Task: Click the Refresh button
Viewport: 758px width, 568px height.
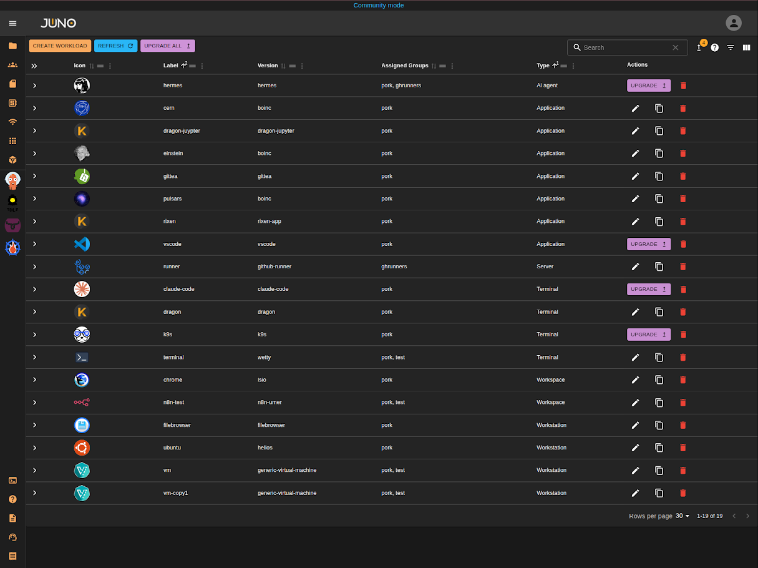Action: tap(115, 46)
